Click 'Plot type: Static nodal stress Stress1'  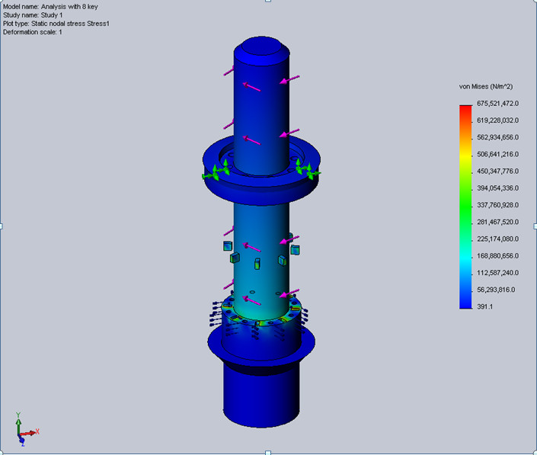click(x=56, y=24)
